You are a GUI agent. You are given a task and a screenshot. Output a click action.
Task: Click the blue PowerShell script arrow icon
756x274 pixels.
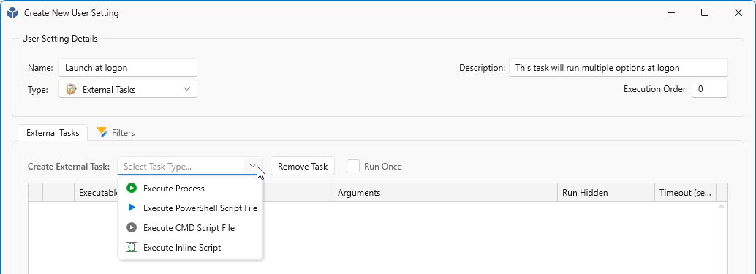coord(131,208)
